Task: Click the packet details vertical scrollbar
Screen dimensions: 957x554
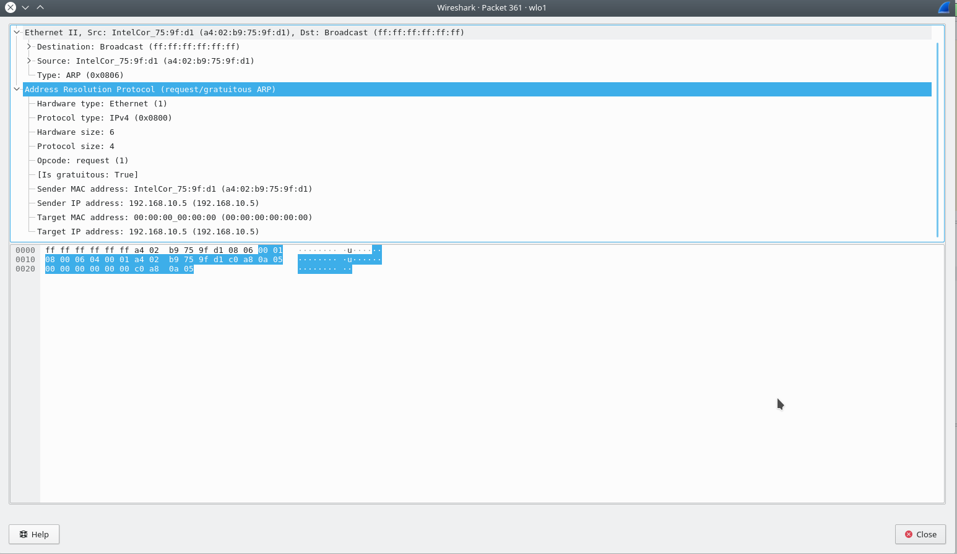Action: tap(938, 140)
